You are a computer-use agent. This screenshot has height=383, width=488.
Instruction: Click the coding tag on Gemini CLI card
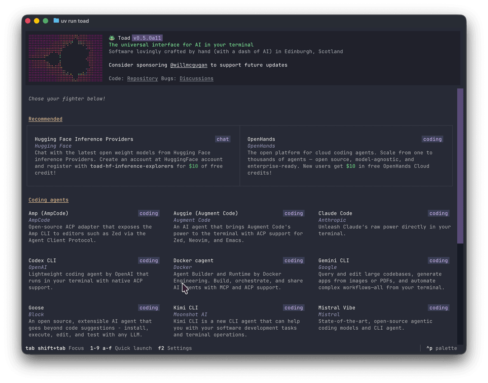tap(438, 261)
